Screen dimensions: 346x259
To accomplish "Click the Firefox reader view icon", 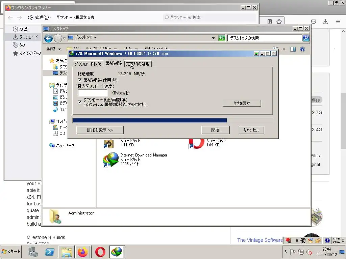I will pos(269,22).
